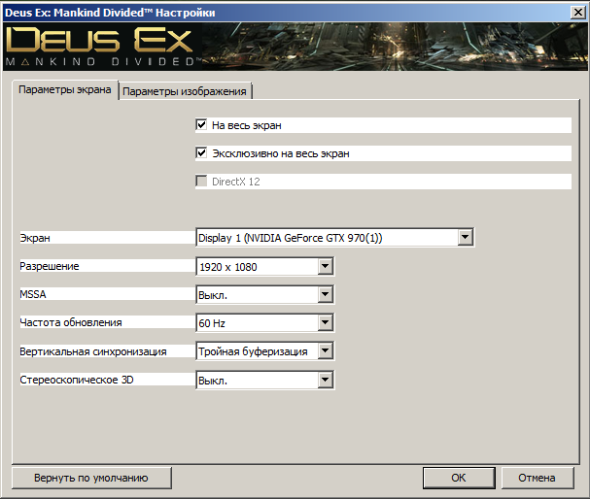Image resolution: width=590 pixels, height=499 pixels.
Task: Click the MSSA label text
Action: tap(33, 294)
